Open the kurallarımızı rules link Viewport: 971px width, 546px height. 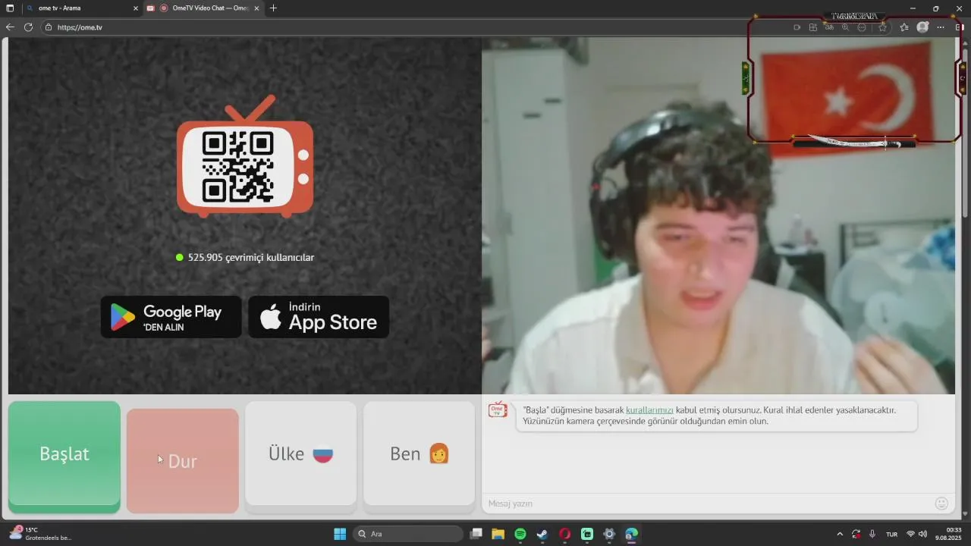pyautogui.click(x=649, y=409)
